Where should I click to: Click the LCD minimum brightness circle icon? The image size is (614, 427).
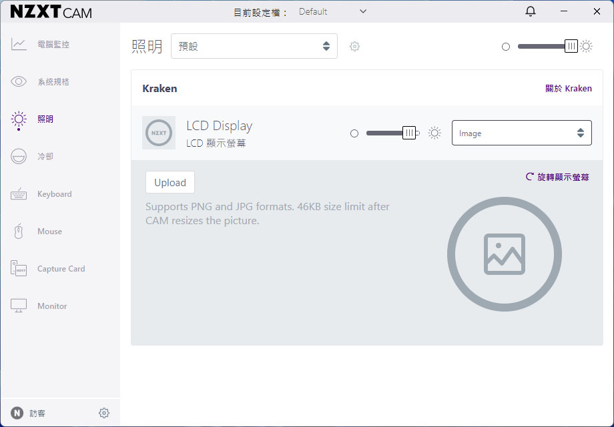354,133
